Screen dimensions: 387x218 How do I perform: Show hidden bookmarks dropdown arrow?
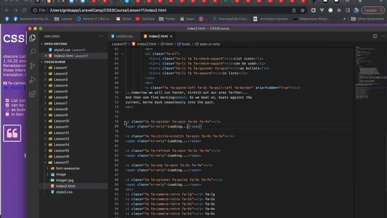click(345, 19)
